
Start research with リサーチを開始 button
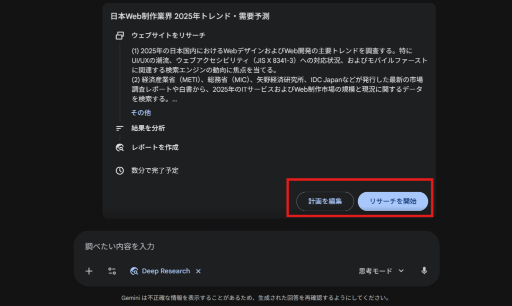pos(392,201)
